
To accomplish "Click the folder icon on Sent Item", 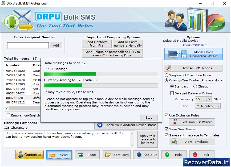I will 108,155.
